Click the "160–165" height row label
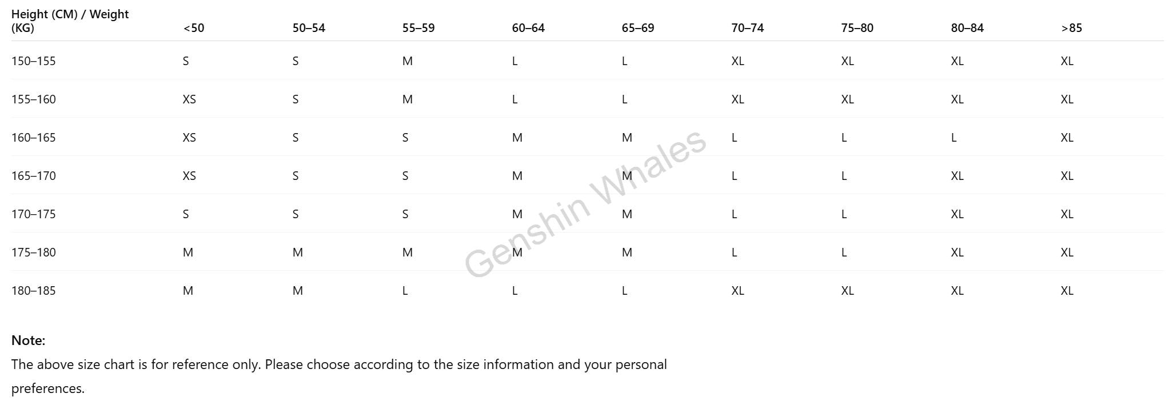The image size is (1168, 405). (x=34, y=138)
